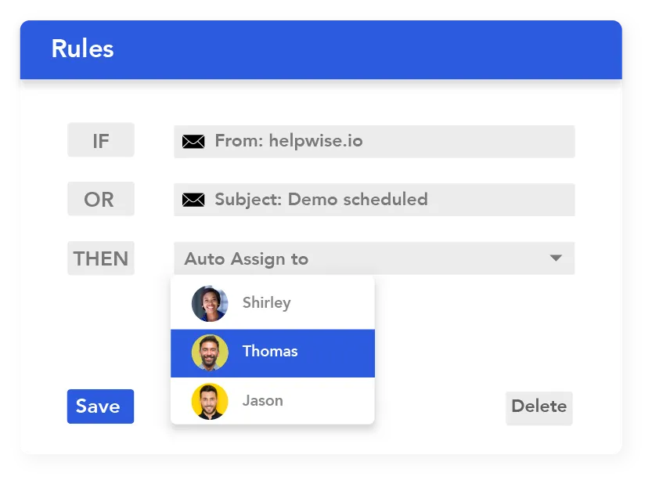Click the OR condition label

[x=100, y=200]
